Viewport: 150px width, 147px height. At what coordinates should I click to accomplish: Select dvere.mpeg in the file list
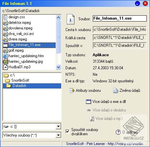click(29, 40)
